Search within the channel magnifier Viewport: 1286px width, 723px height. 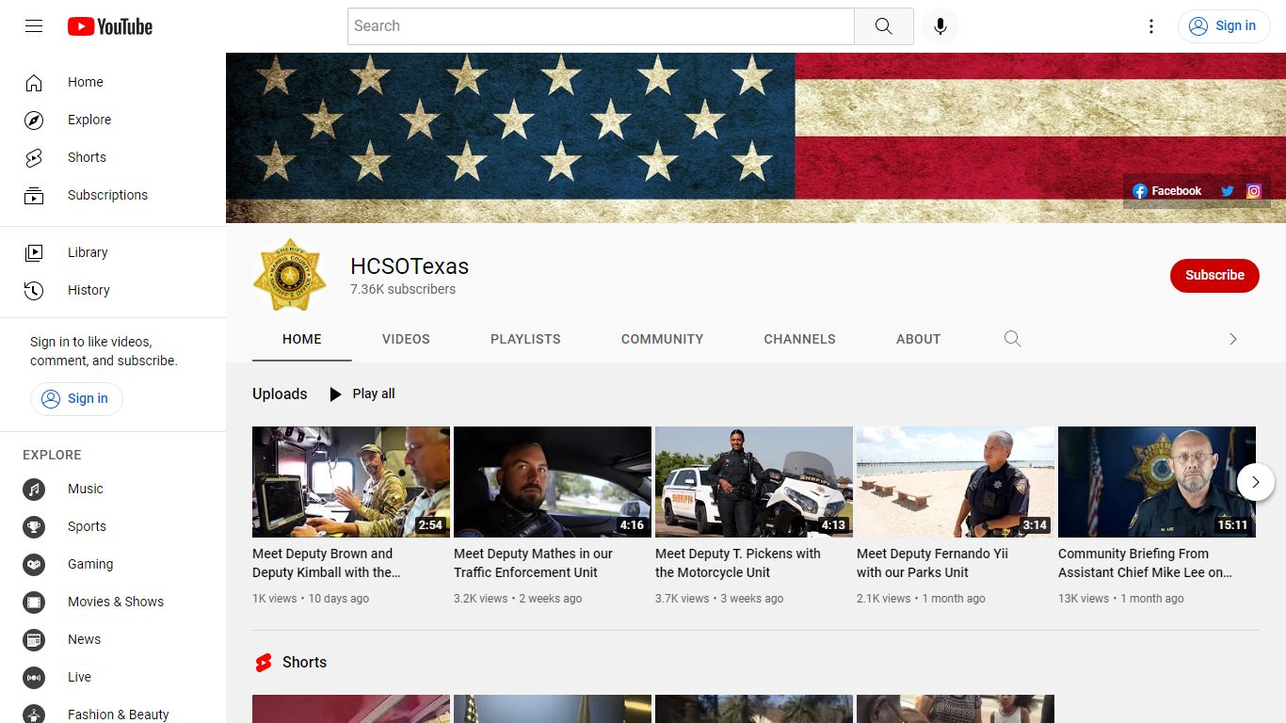pyautogui.click(x=1012, y=339)
